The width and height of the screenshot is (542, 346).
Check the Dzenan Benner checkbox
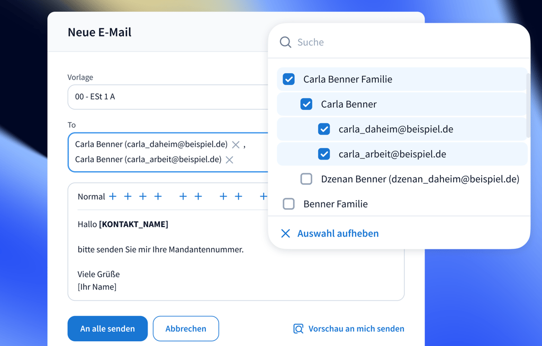tap(306, 179)
